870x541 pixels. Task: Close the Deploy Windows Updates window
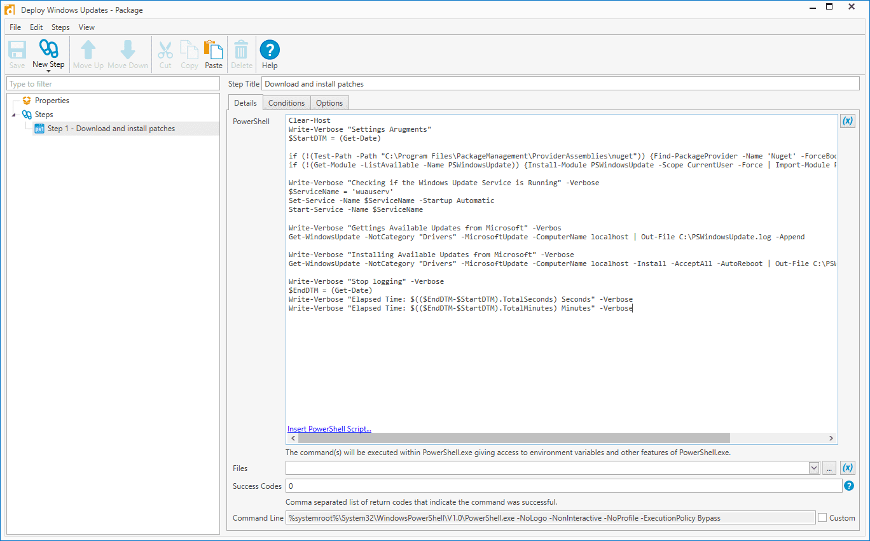pos(852,7)
